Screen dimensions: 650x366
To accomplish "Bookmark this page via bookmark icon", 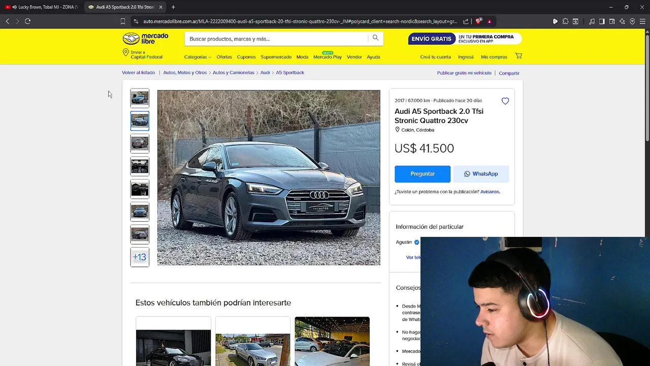I will click(123, 21).
